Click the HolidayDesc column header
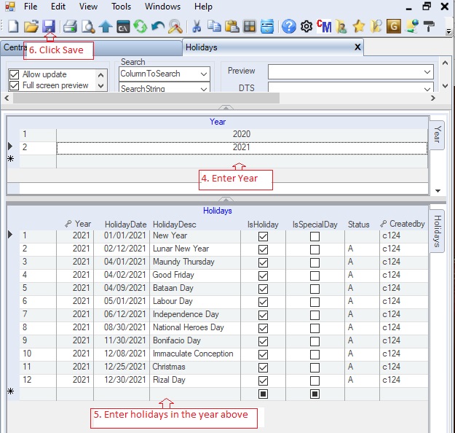The height and width of the screenshot is (433, 455). click(175, 225)
